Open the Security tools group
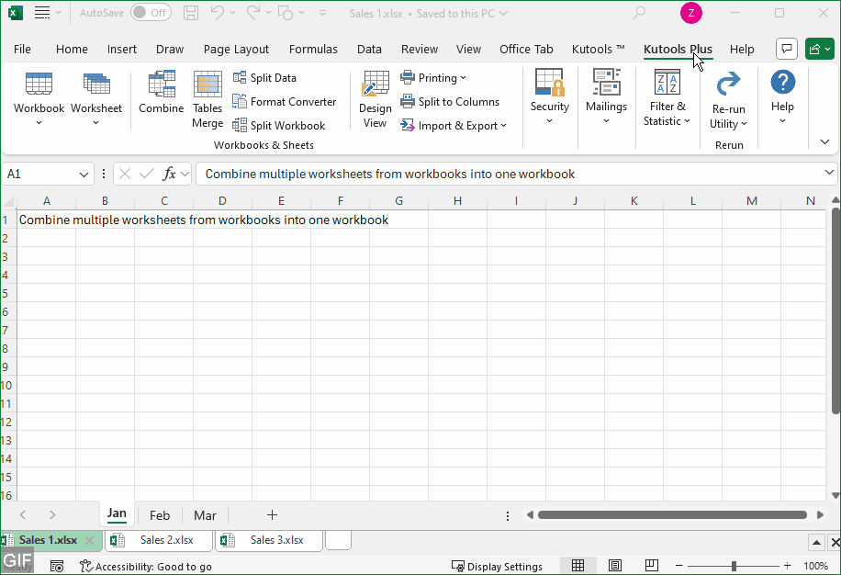This screenshot has height=575, width=841. coord(550,97)
